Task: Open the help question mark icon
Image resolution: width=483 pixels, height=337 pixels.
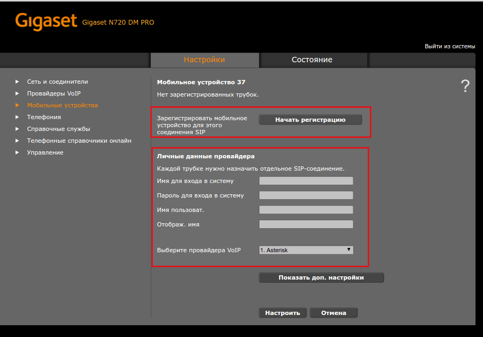Action: click(465, 86)
